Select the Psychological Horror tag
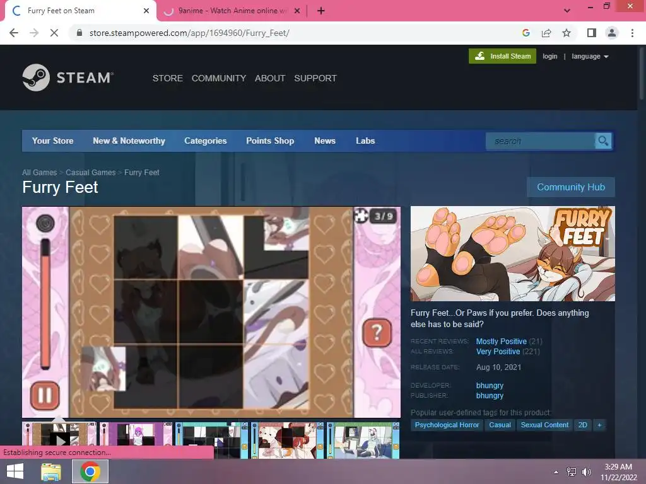 point(447,425)
